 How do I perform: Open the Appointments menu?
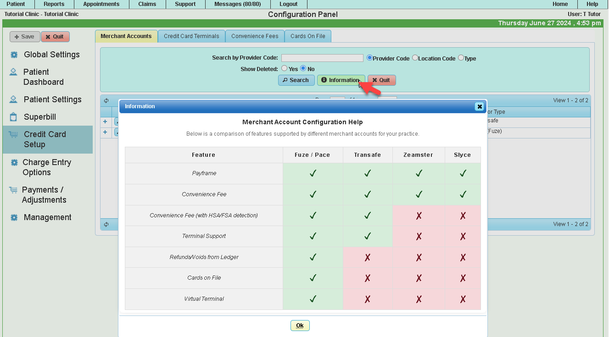click(101, 4)
